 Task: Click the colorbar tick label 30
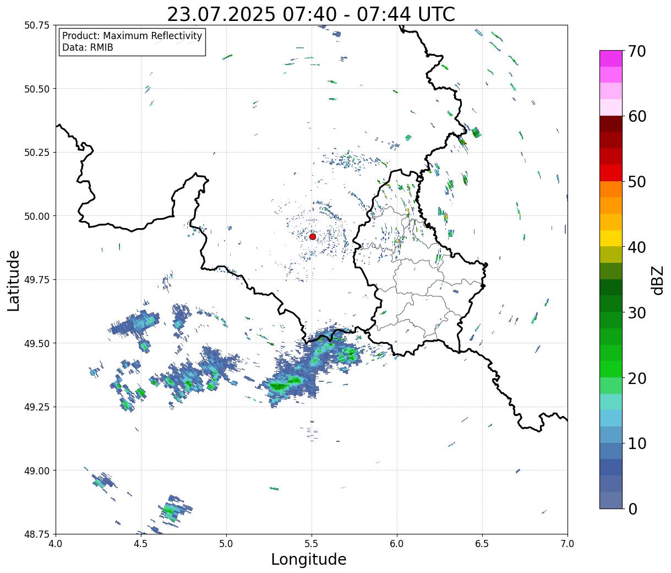click(637, 313)
